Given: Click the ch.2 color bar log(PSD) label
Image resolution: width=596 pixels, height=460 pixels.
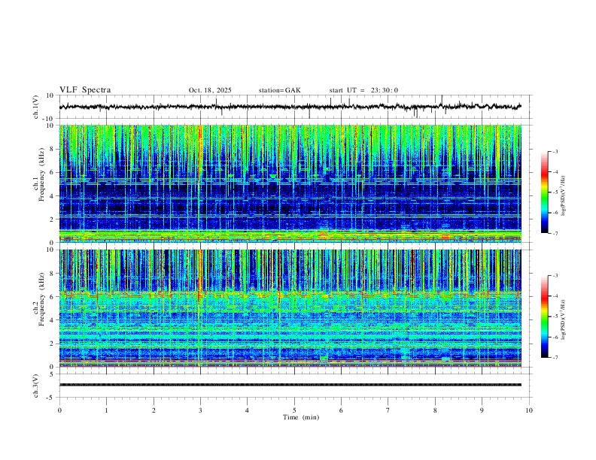Looking at the screenshot, I should 564,320.
